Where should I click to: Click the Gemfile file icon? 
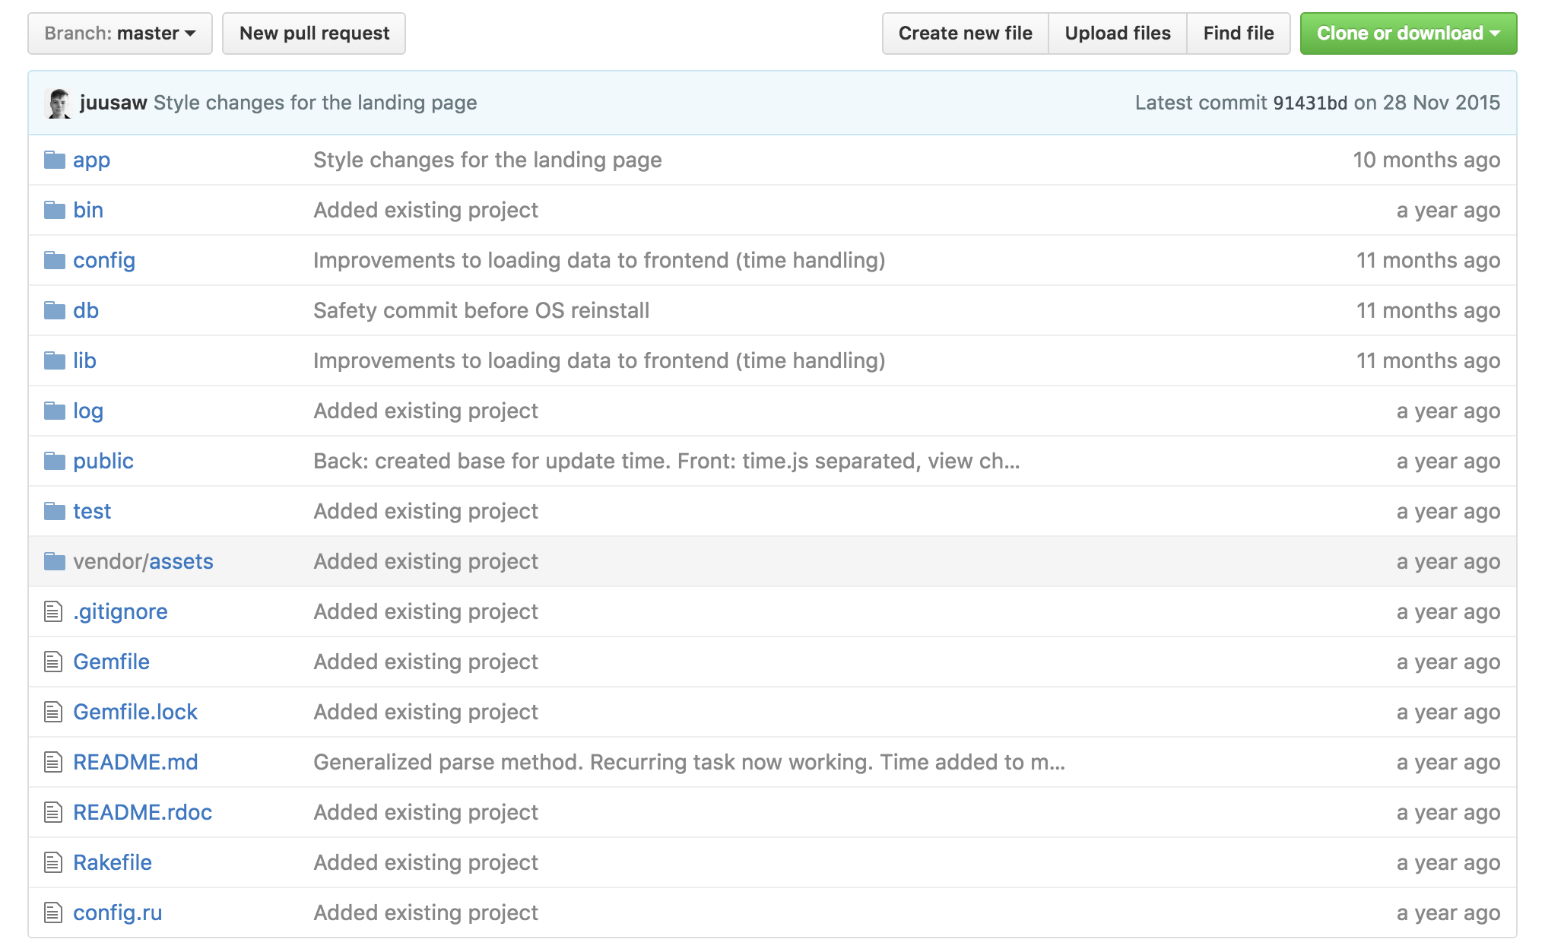pyautogui.click(x=53, y=662)
